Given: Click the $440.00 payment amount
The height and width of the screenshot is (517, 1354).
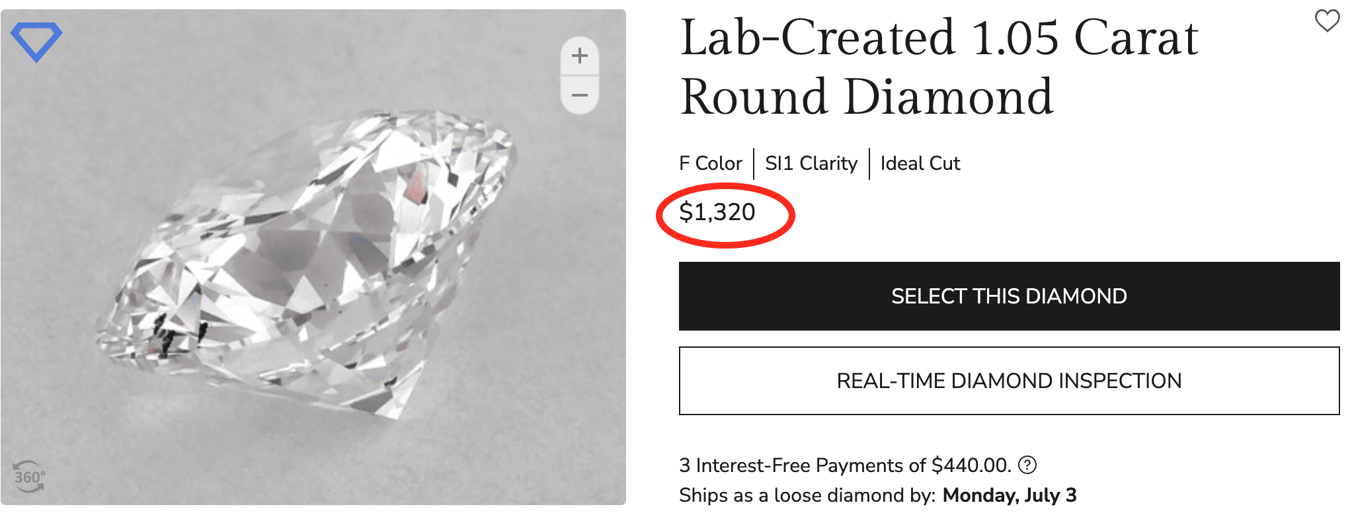Looking at the screenshot, I should [x=971, y=465].
